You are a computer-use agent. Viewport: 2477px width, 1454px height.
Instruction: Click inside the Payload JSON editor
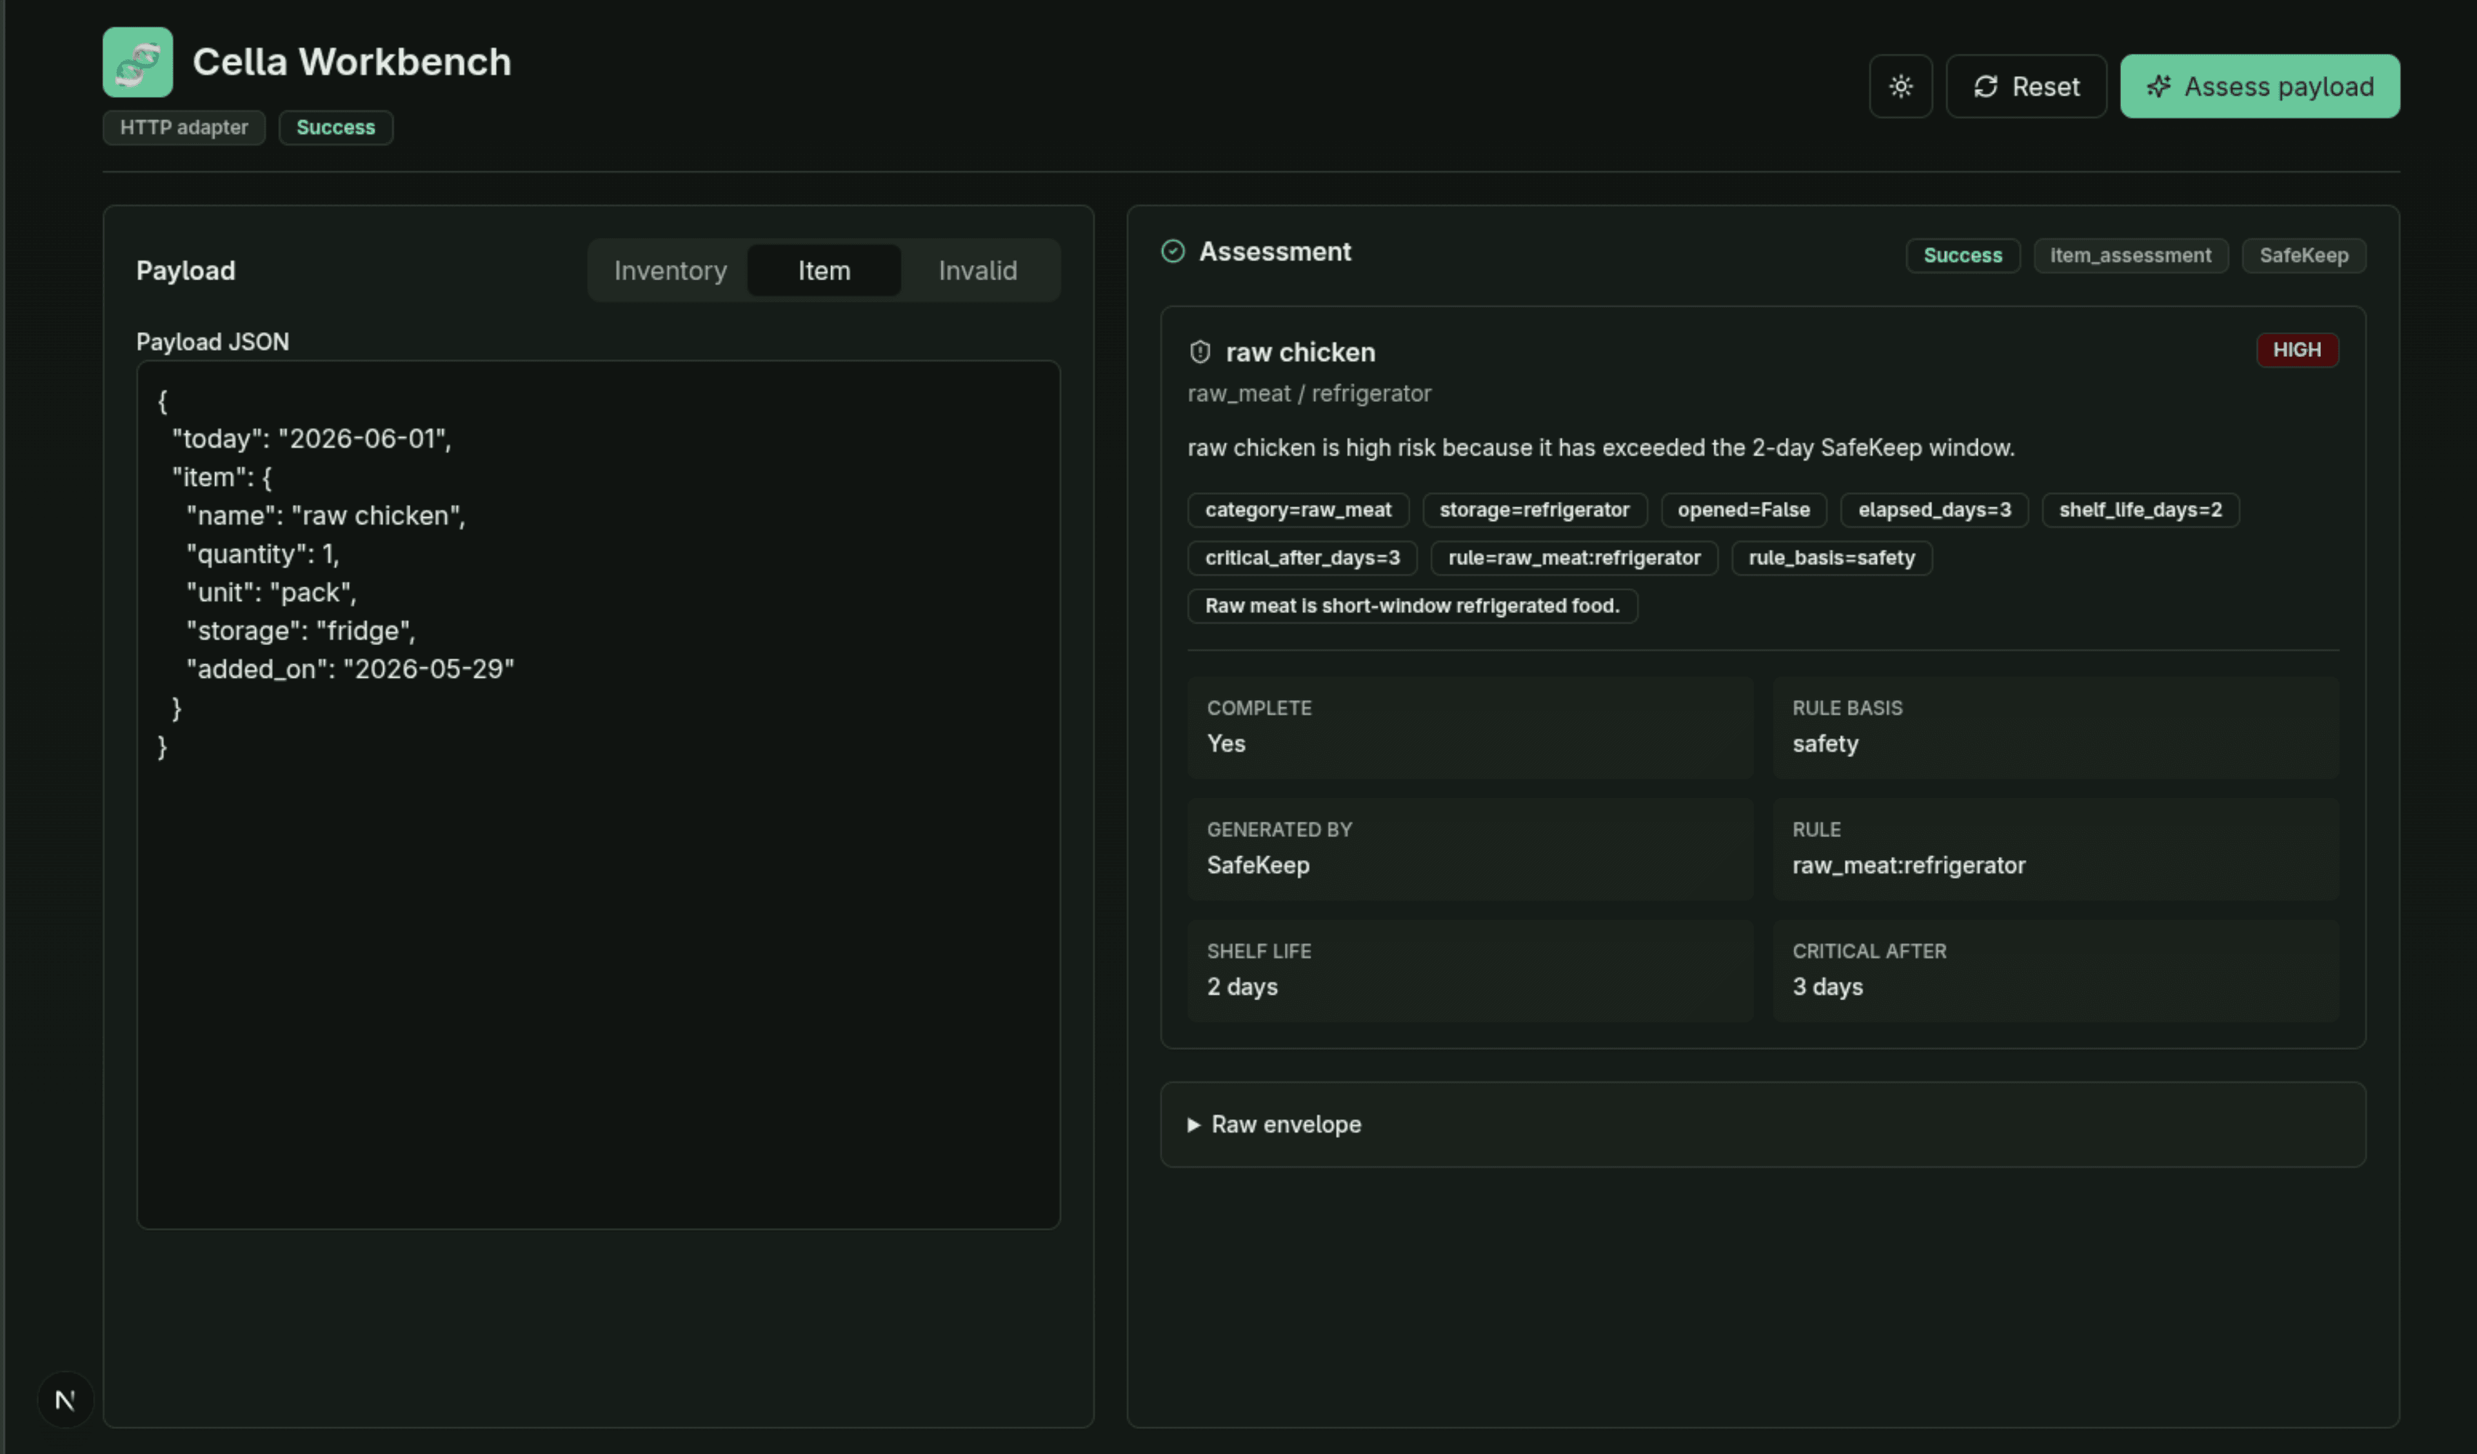(x=597, y=794)
